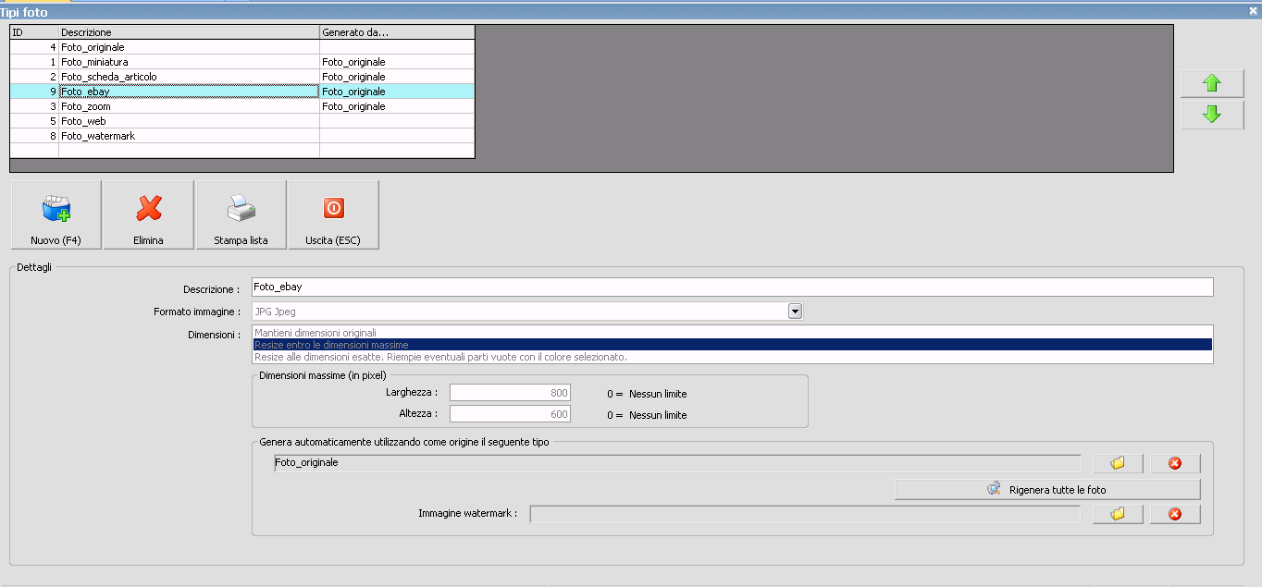This screenshot has height=587, width=1262.
Task: Print the list with Stampa lista
Action: (241, 215)
